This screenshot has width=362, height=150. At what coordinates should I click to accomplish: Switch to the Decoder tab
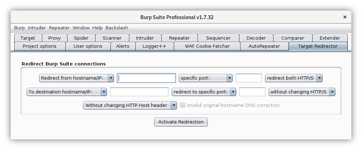point(256,38)
